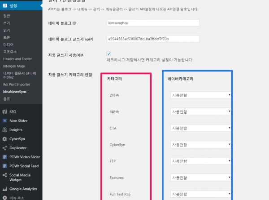Click the Insights icon in sidebar

(x=5, y=130)
